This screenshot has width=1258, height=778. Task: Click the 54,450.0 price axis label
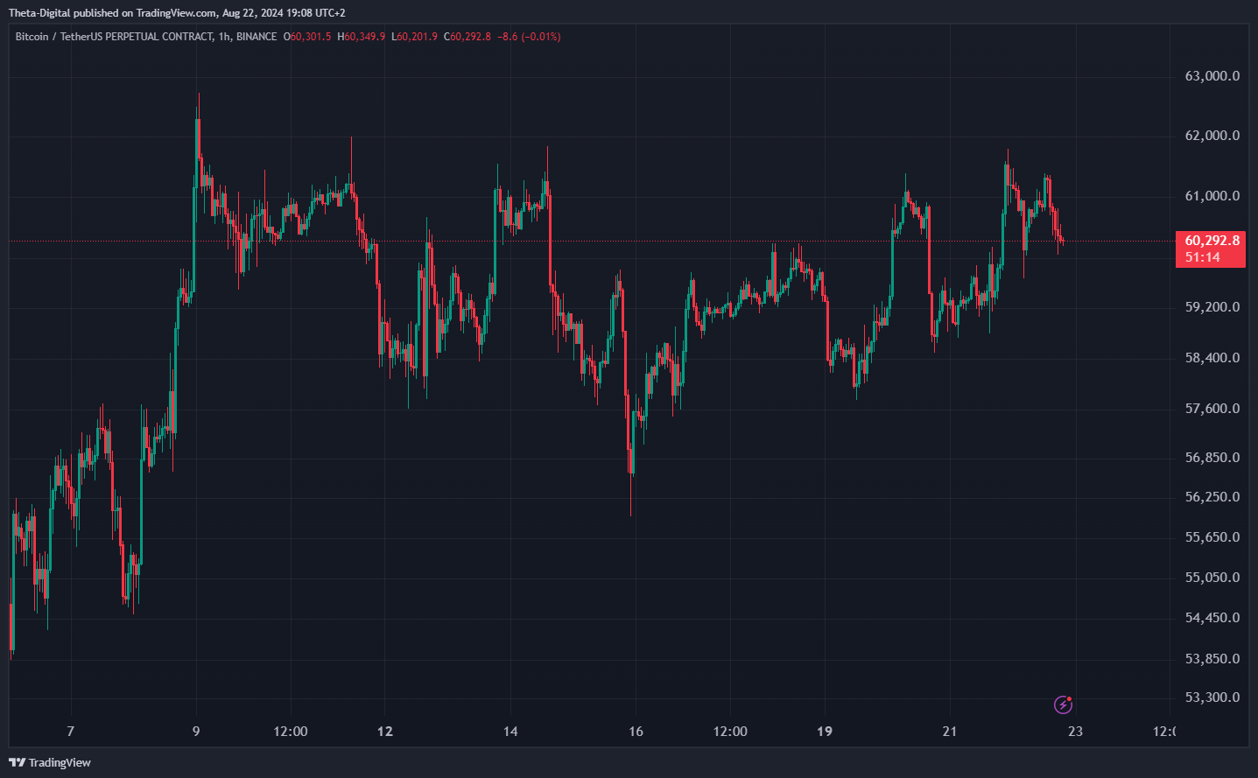coord(1212,618)
